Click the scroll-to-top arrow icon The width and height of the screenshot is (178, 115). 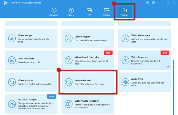(168, 66)
